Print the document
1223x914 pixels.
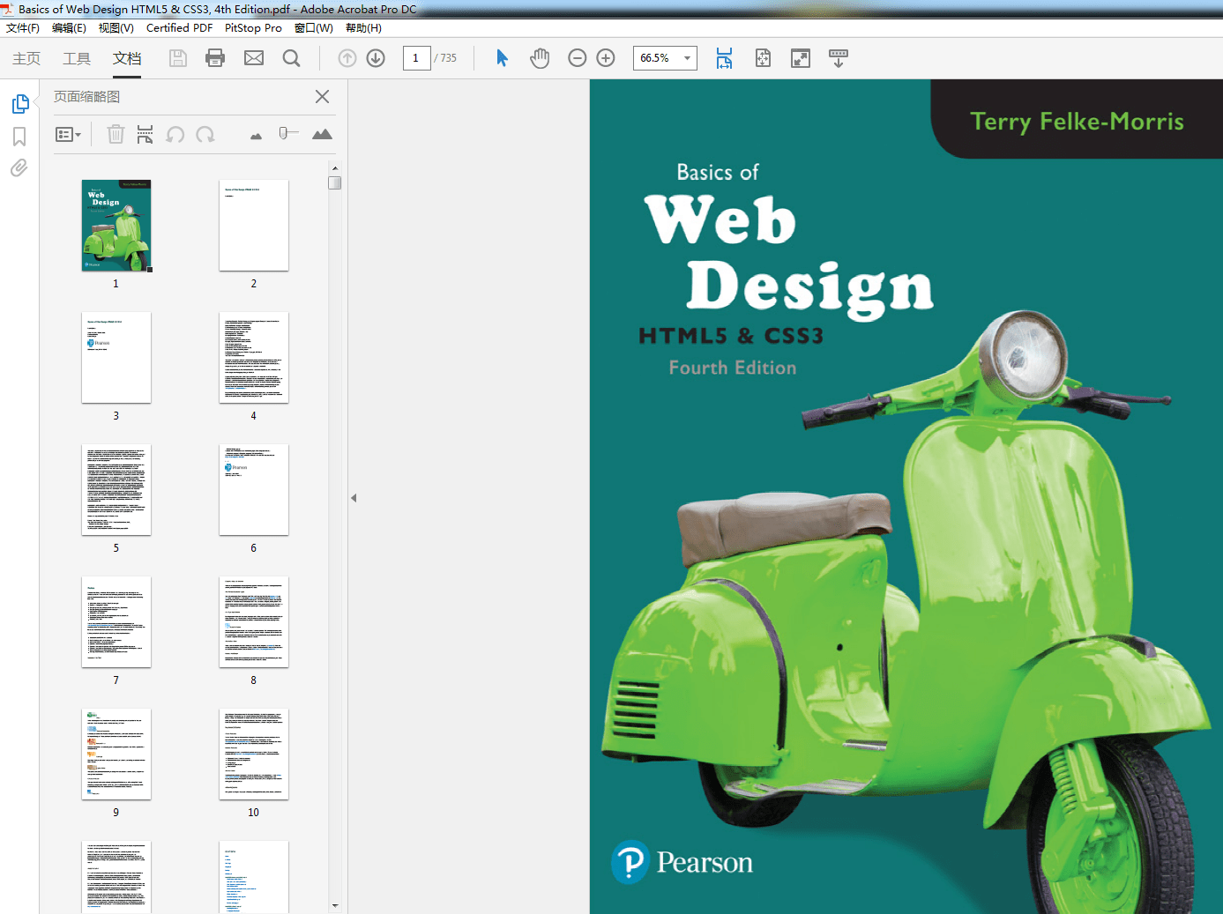point(215,58)
